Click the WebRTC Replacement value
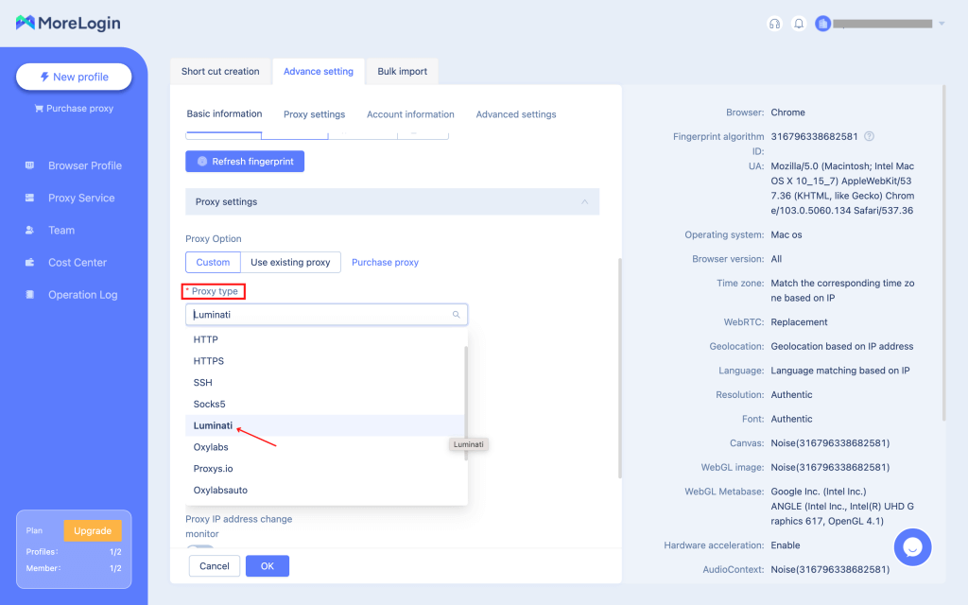Screen dimensions: 968x605 [799, 322]
